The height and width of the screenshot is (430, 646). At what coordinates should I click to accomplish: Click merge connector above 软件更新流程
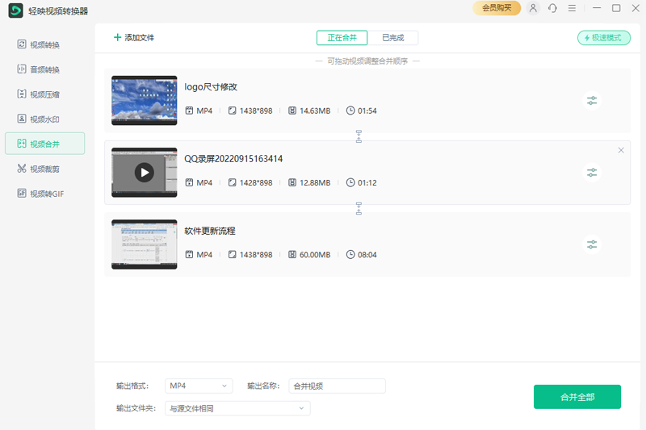pos(359,208)
